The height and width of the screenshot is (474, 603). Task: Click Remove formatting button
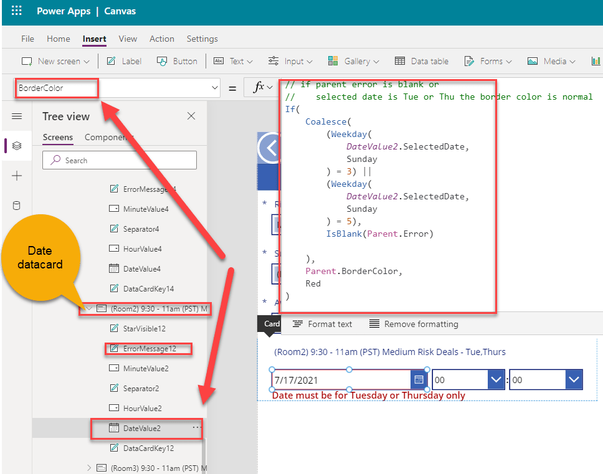pyautogui.click(x=414, y=324)
